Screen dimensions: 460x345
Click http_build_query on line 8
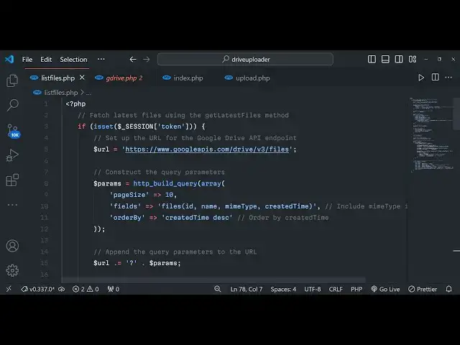pos(165,184)
